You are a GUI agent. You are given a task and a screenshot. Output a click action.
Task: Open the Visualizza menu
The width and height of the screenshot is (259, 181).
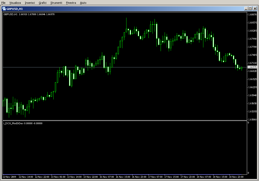[x=15, y=3]
